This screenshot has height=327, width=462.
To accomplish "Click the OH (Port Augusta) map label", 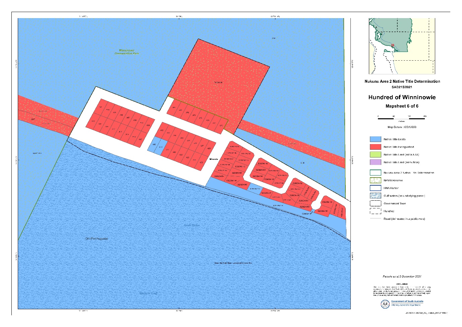I will 96,239.
